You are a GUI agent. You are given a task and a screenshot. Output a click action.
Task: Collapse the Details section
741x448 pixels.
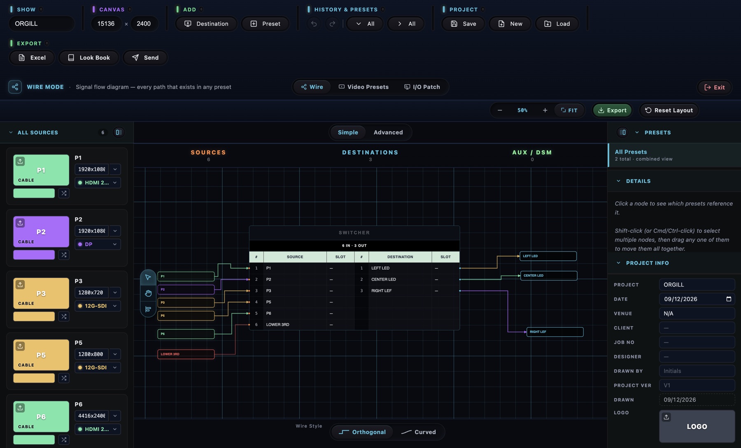(x=618, y=181)
